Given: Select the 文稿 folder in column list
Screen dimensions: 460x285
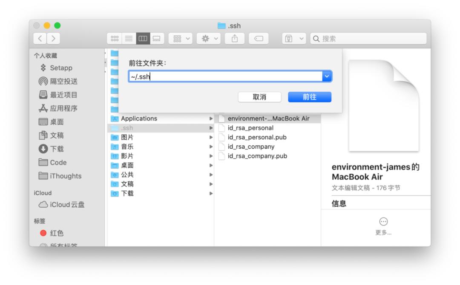Looking at the screenshot, I should [x=161, y=184].
